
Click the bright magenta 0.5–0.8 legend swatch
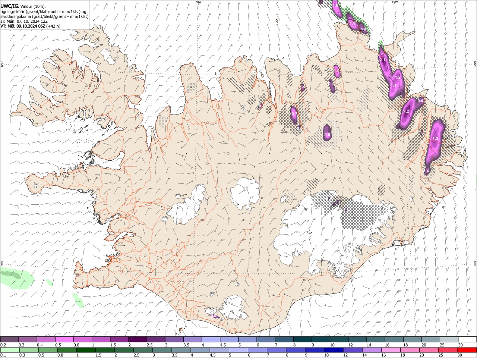(x=64, y=340)
